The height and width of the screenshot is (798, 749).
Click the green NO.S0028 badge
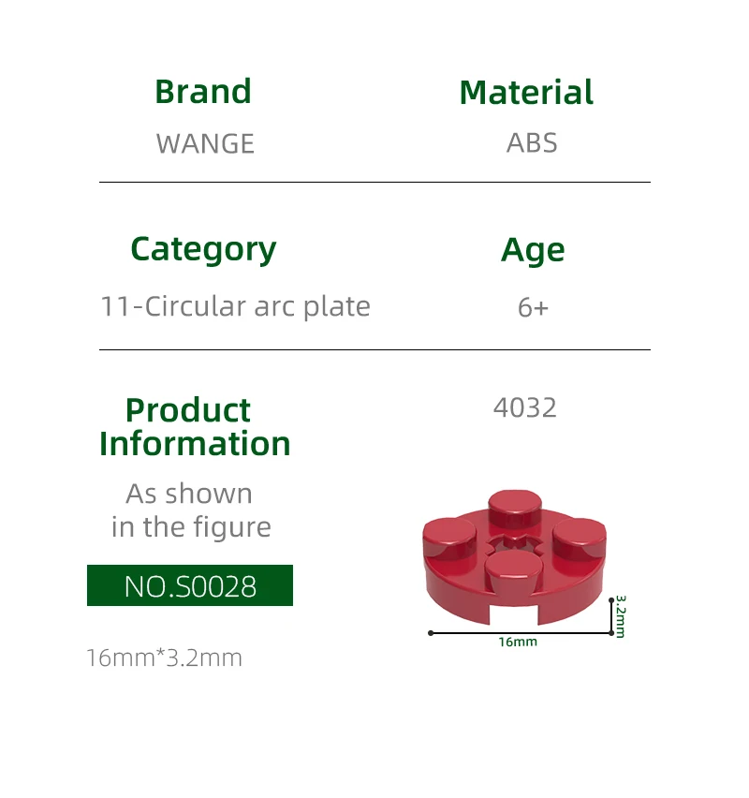coord(190,586)
